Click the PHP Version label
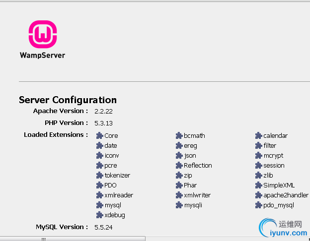 67,123
